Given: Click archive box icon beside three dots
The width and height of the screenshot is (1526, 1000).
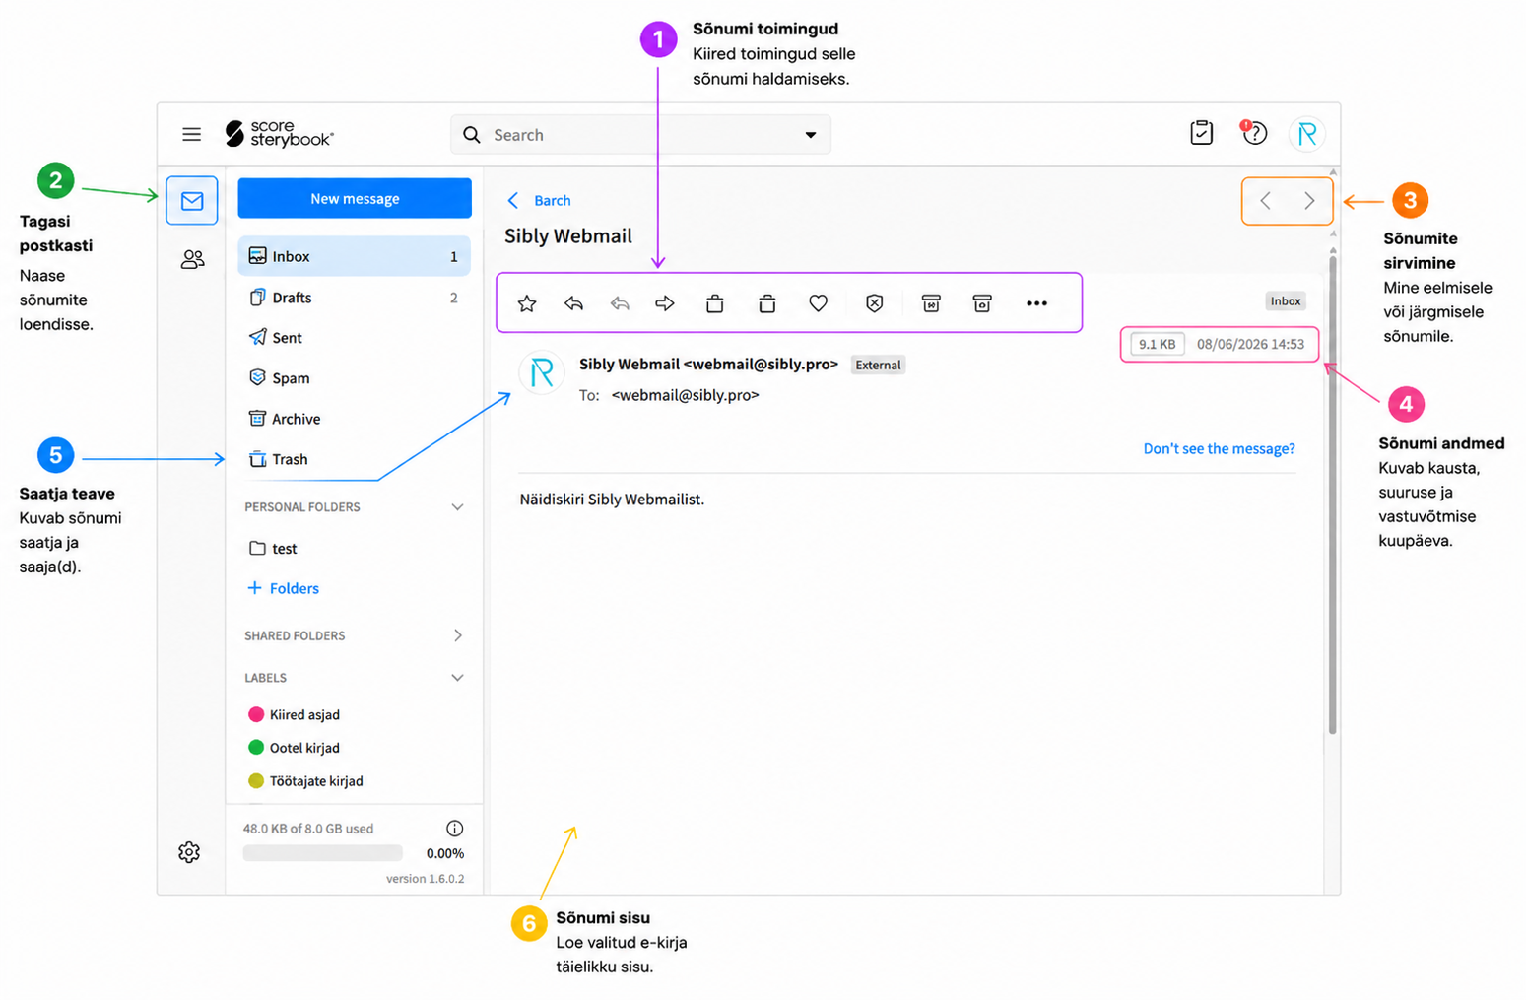Looking at the screenshot, I should [982, 303].
